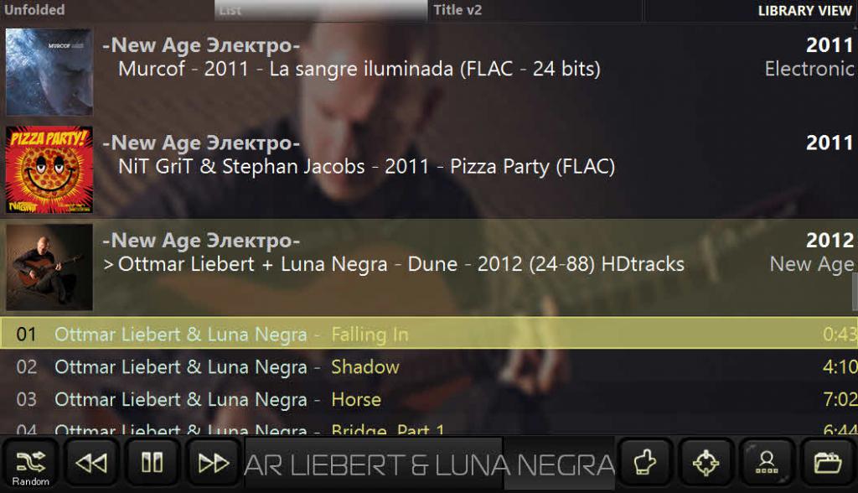The image size is (858, 493).
Task: Open the artist person icon
Action: (x=767, y=464)
